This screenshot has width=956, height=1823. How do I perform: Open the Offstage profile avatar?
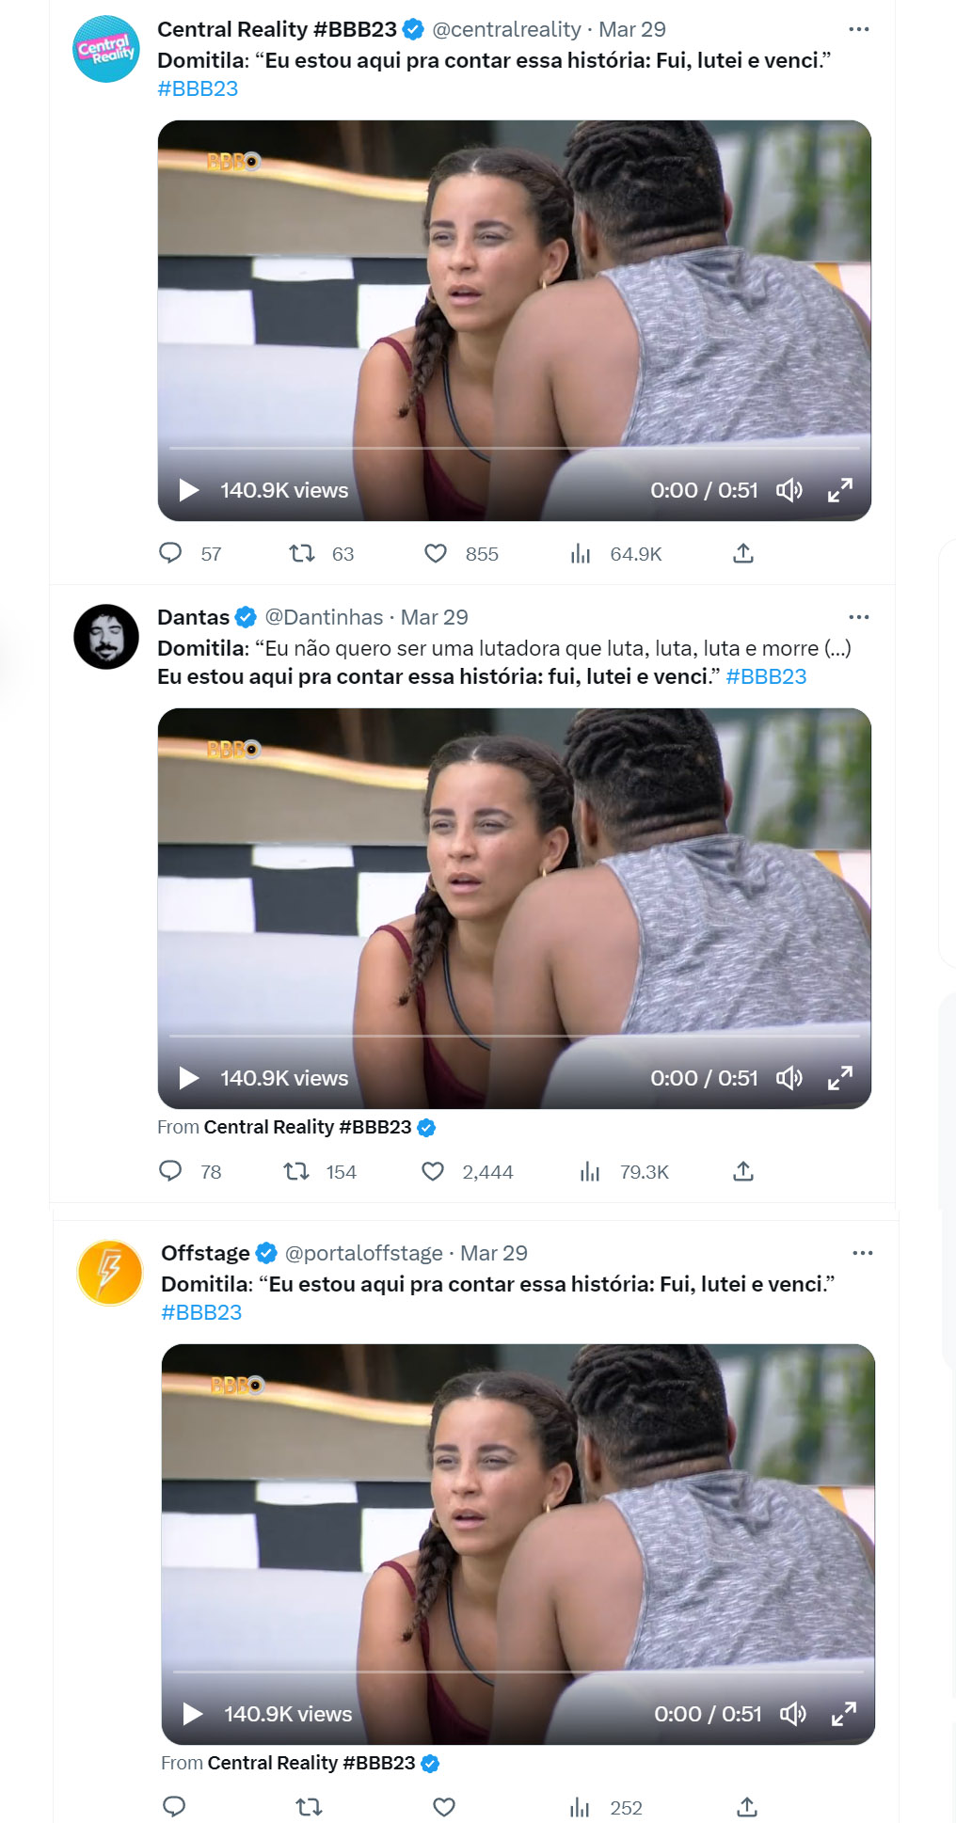109,1273
